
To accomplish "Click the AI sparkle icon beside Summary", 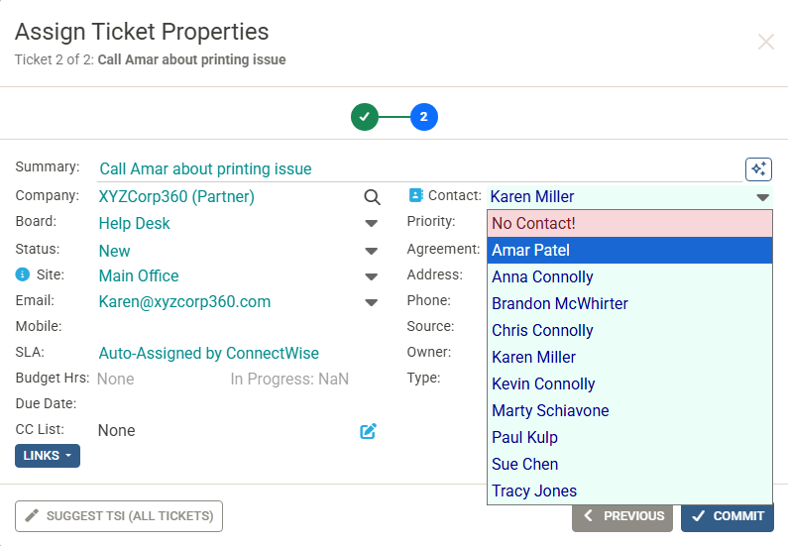I will click(758, 168).
